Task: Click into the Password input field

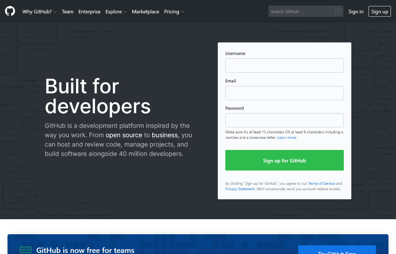Action: tap(284, 120)
